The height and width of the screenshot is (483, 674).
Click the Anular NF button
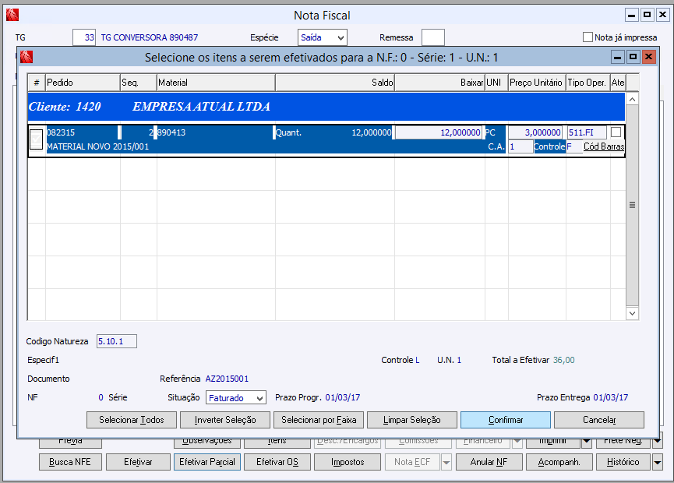tap(489, 462)
